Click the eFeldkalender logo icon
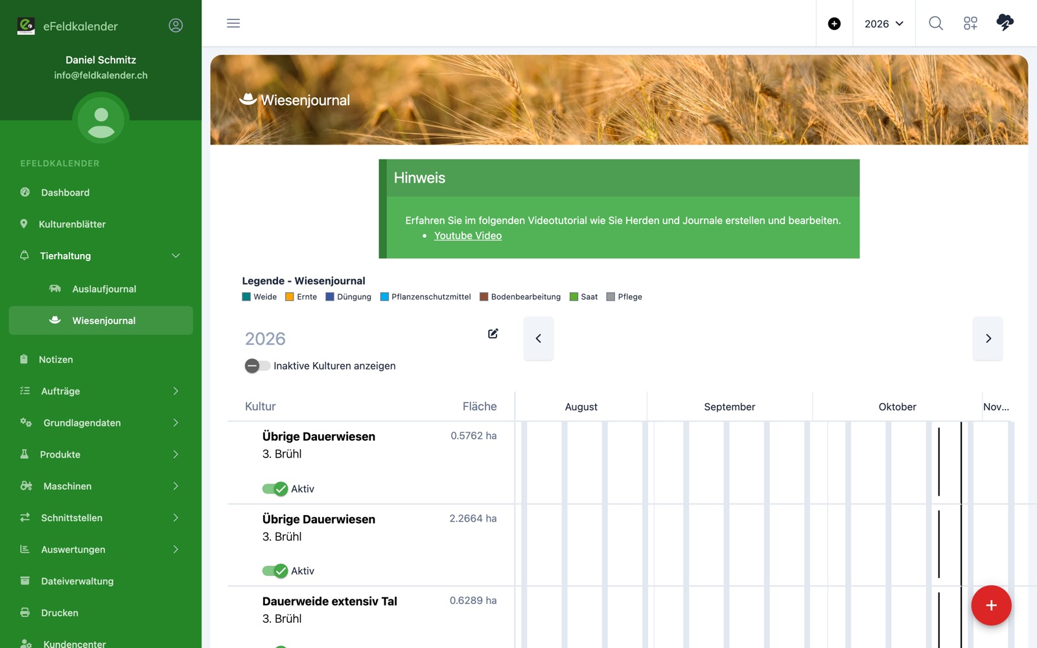The width and height of the screenshot is (1037, 648). [26, 26]
